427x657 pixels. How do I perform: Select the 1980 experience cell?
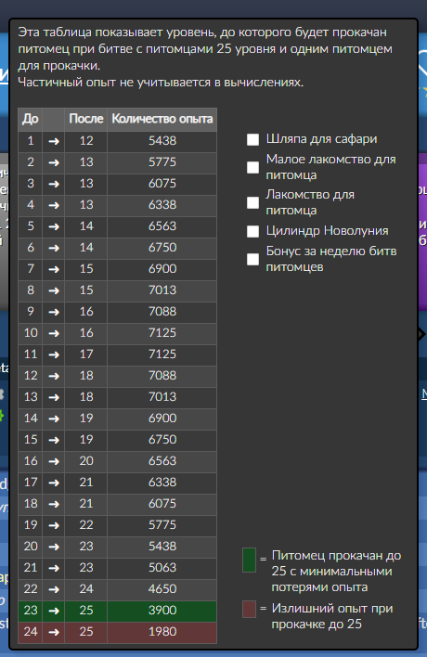click(162, 632)
